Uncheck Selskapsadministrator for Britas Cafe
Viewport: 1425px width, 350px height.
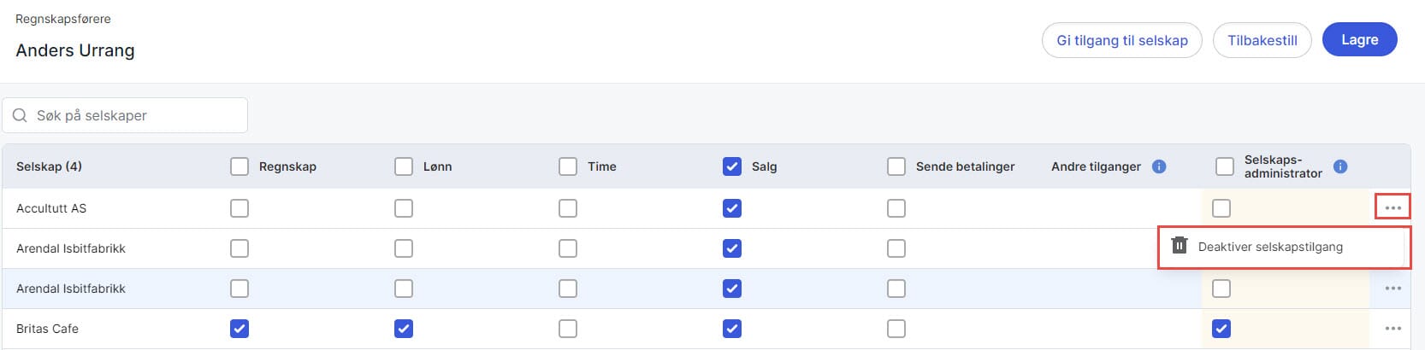pyautogui.click(x=1221, y=329)
